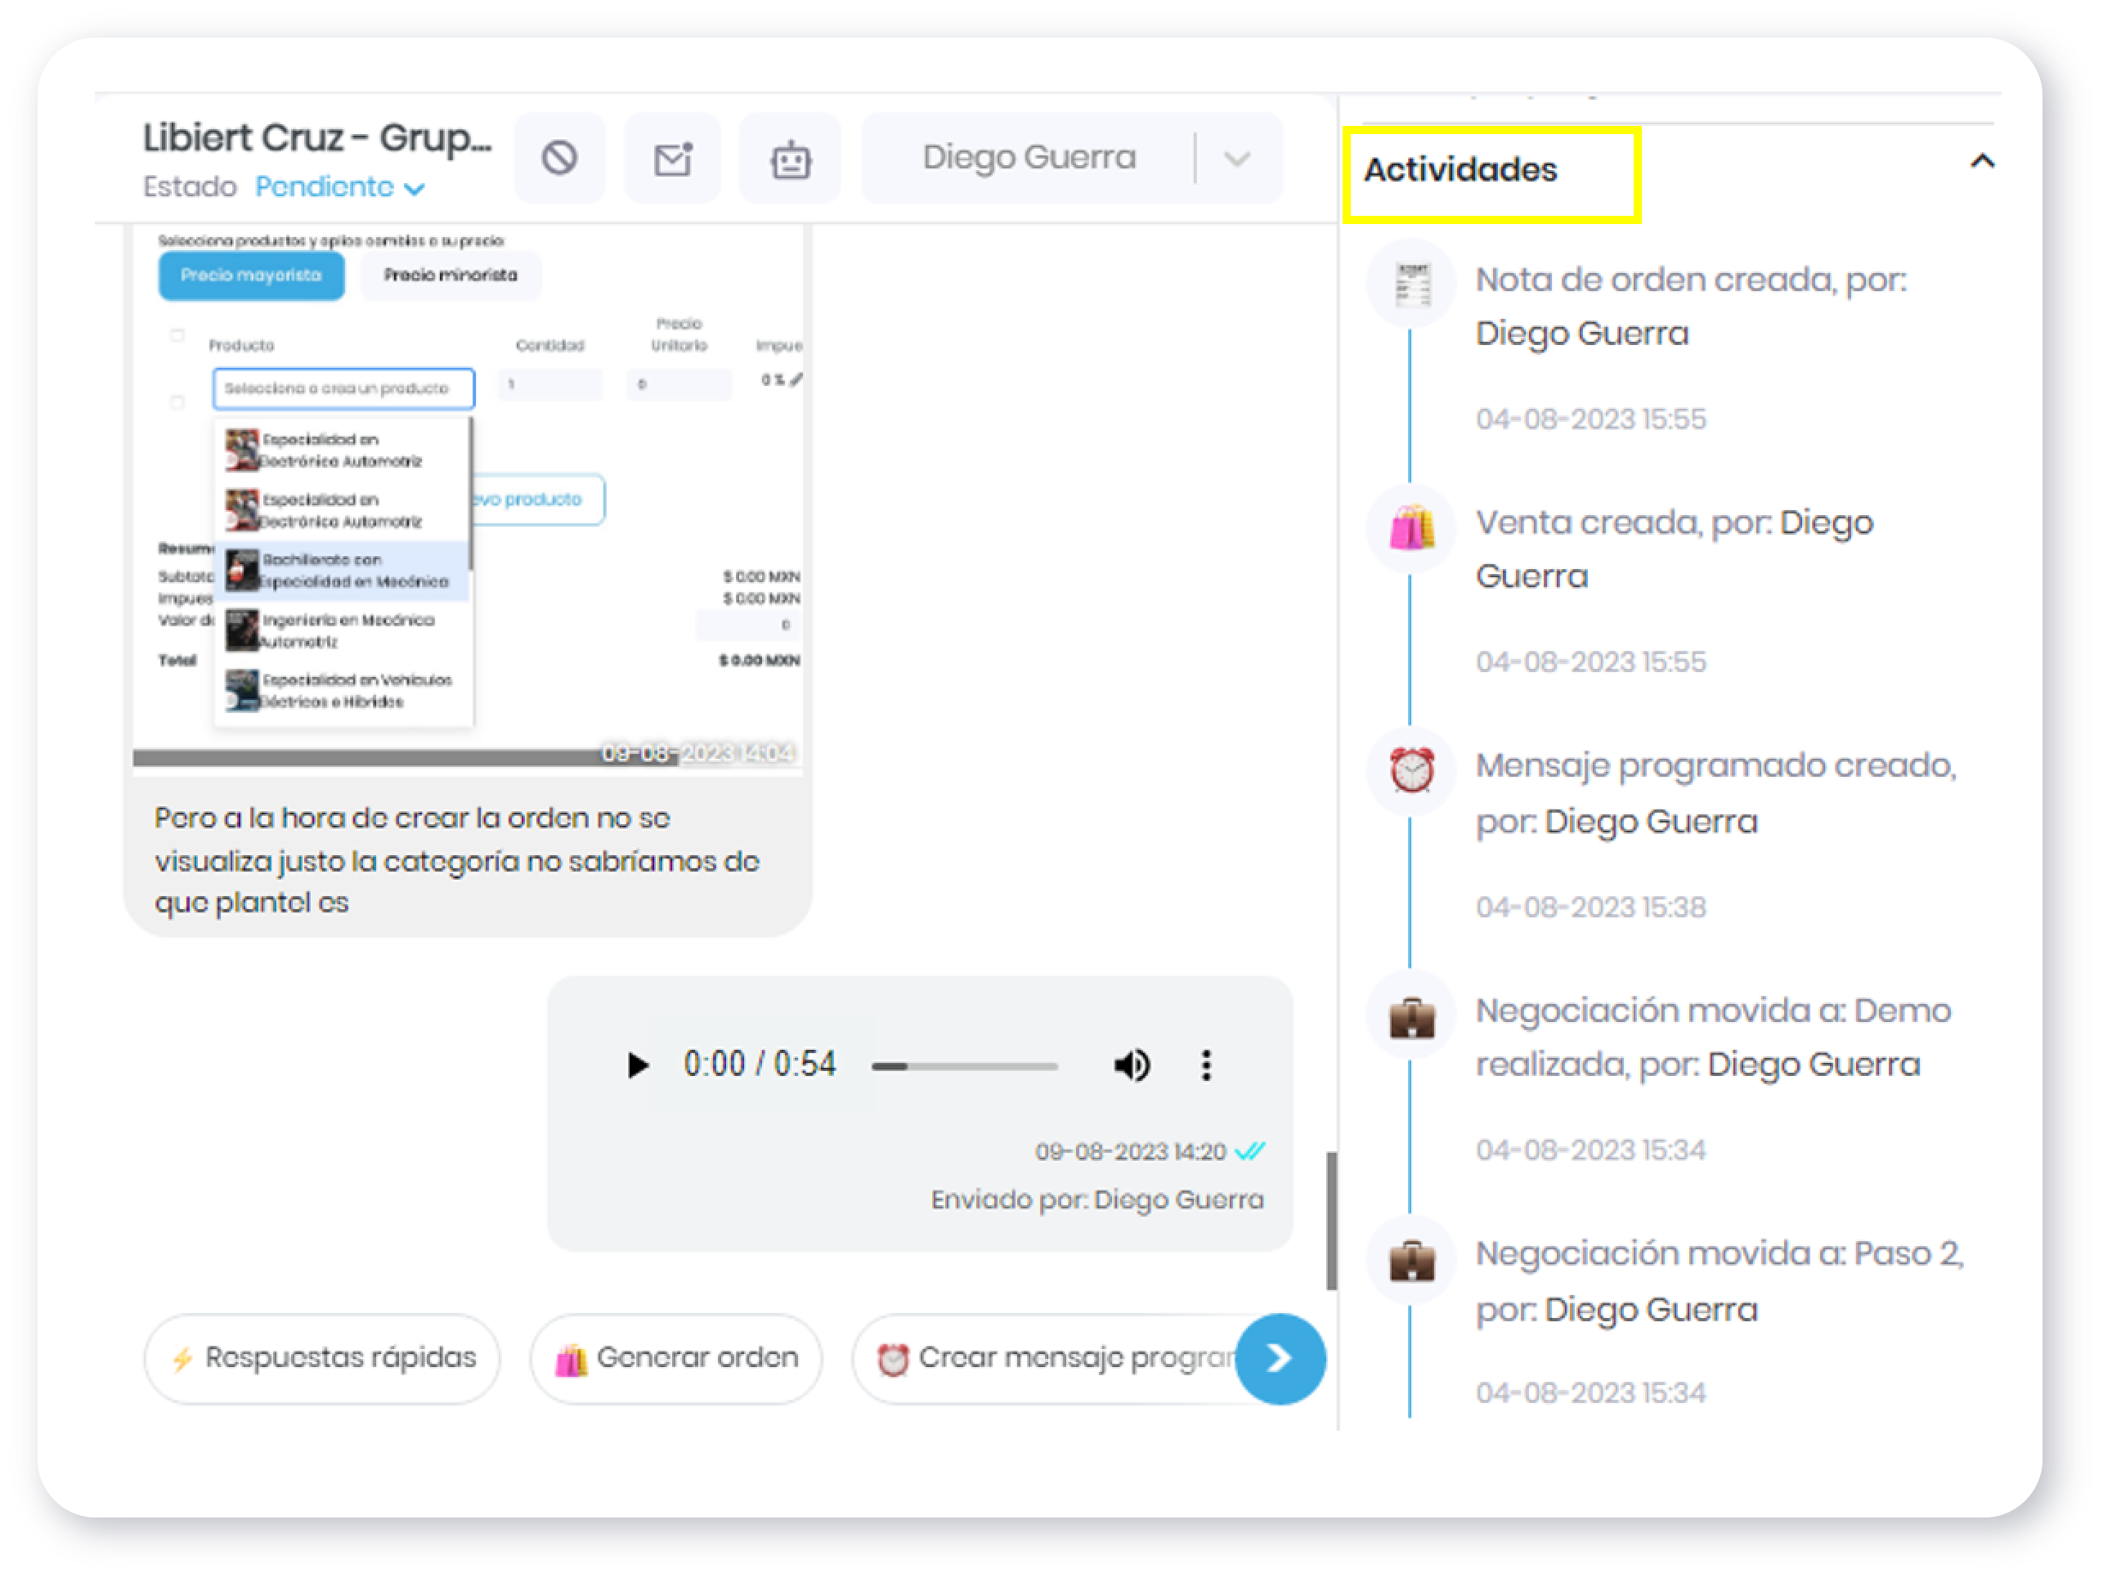This screenshot has height=1578, width=2103.
Task: Open audio player three-dot menu
Action: 1205,1065
